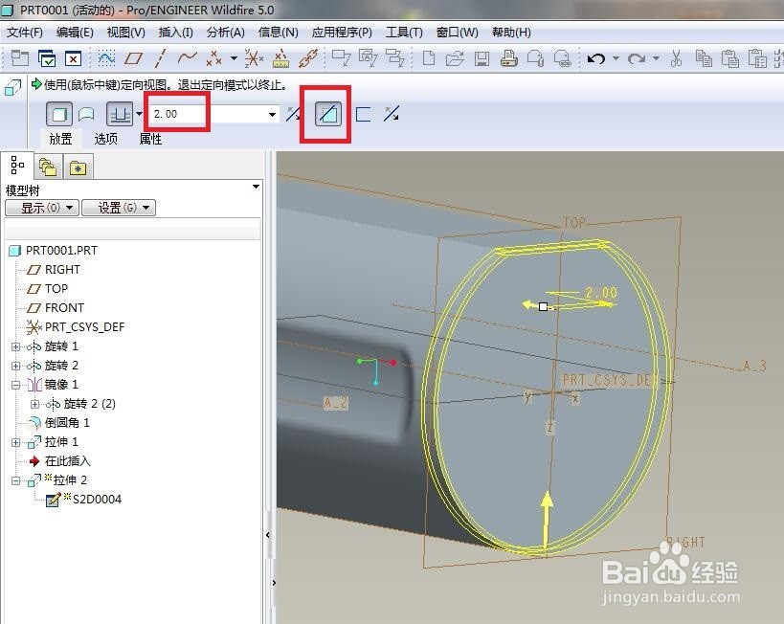Click the datum curve tool icon
The width and height of the screenshot is (784, 624).
187,59
